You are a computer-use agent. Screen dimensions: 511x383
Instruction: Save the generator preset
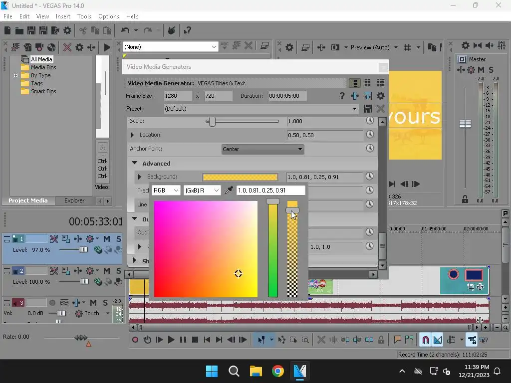[368, 109]
